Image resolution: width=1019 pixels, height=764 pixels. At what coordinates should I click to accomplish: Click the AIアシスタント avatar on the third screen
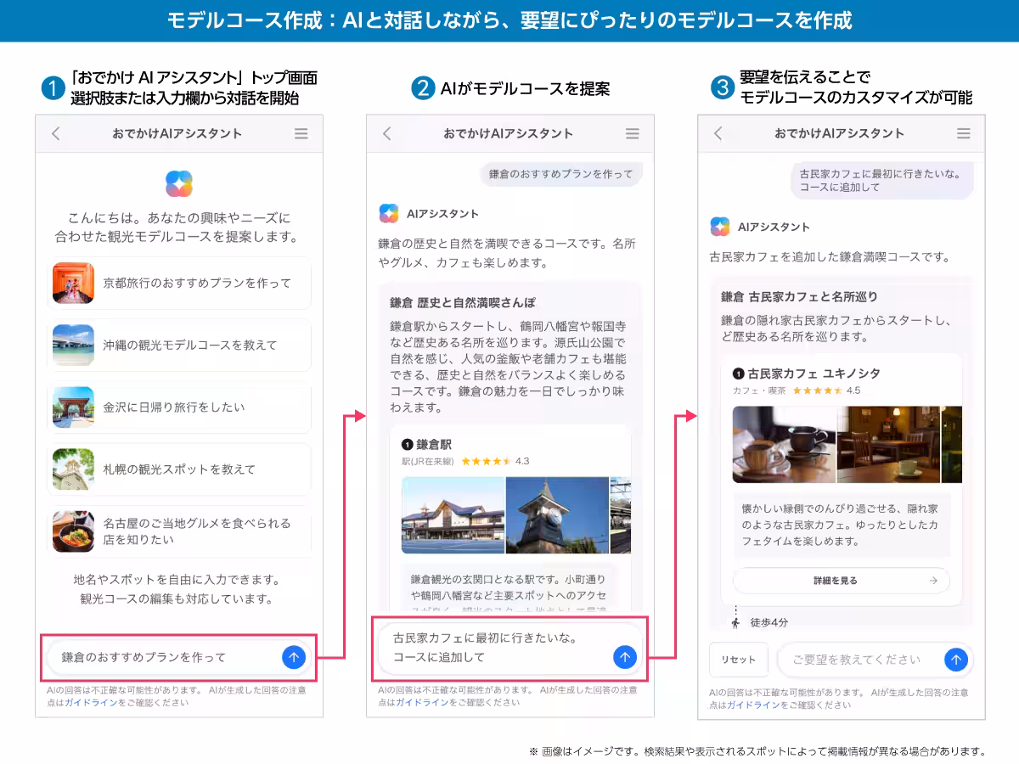pyautogui.click(x=719, y=227)
